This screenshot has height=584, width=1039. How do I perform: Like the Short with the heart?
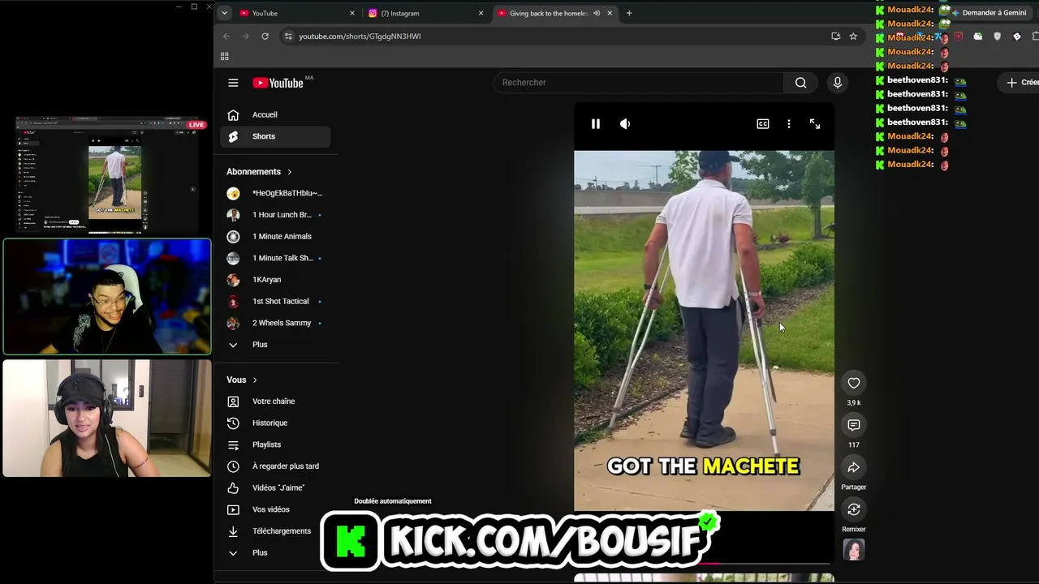coord(854,383)
